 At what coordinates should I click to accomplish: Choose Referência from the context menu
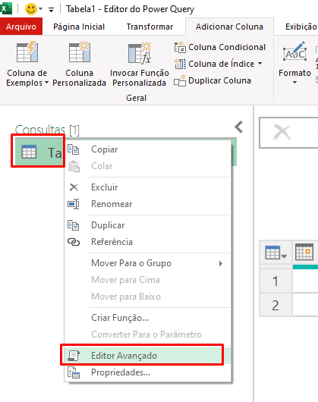pyautogui.click(x=148, y=242)
